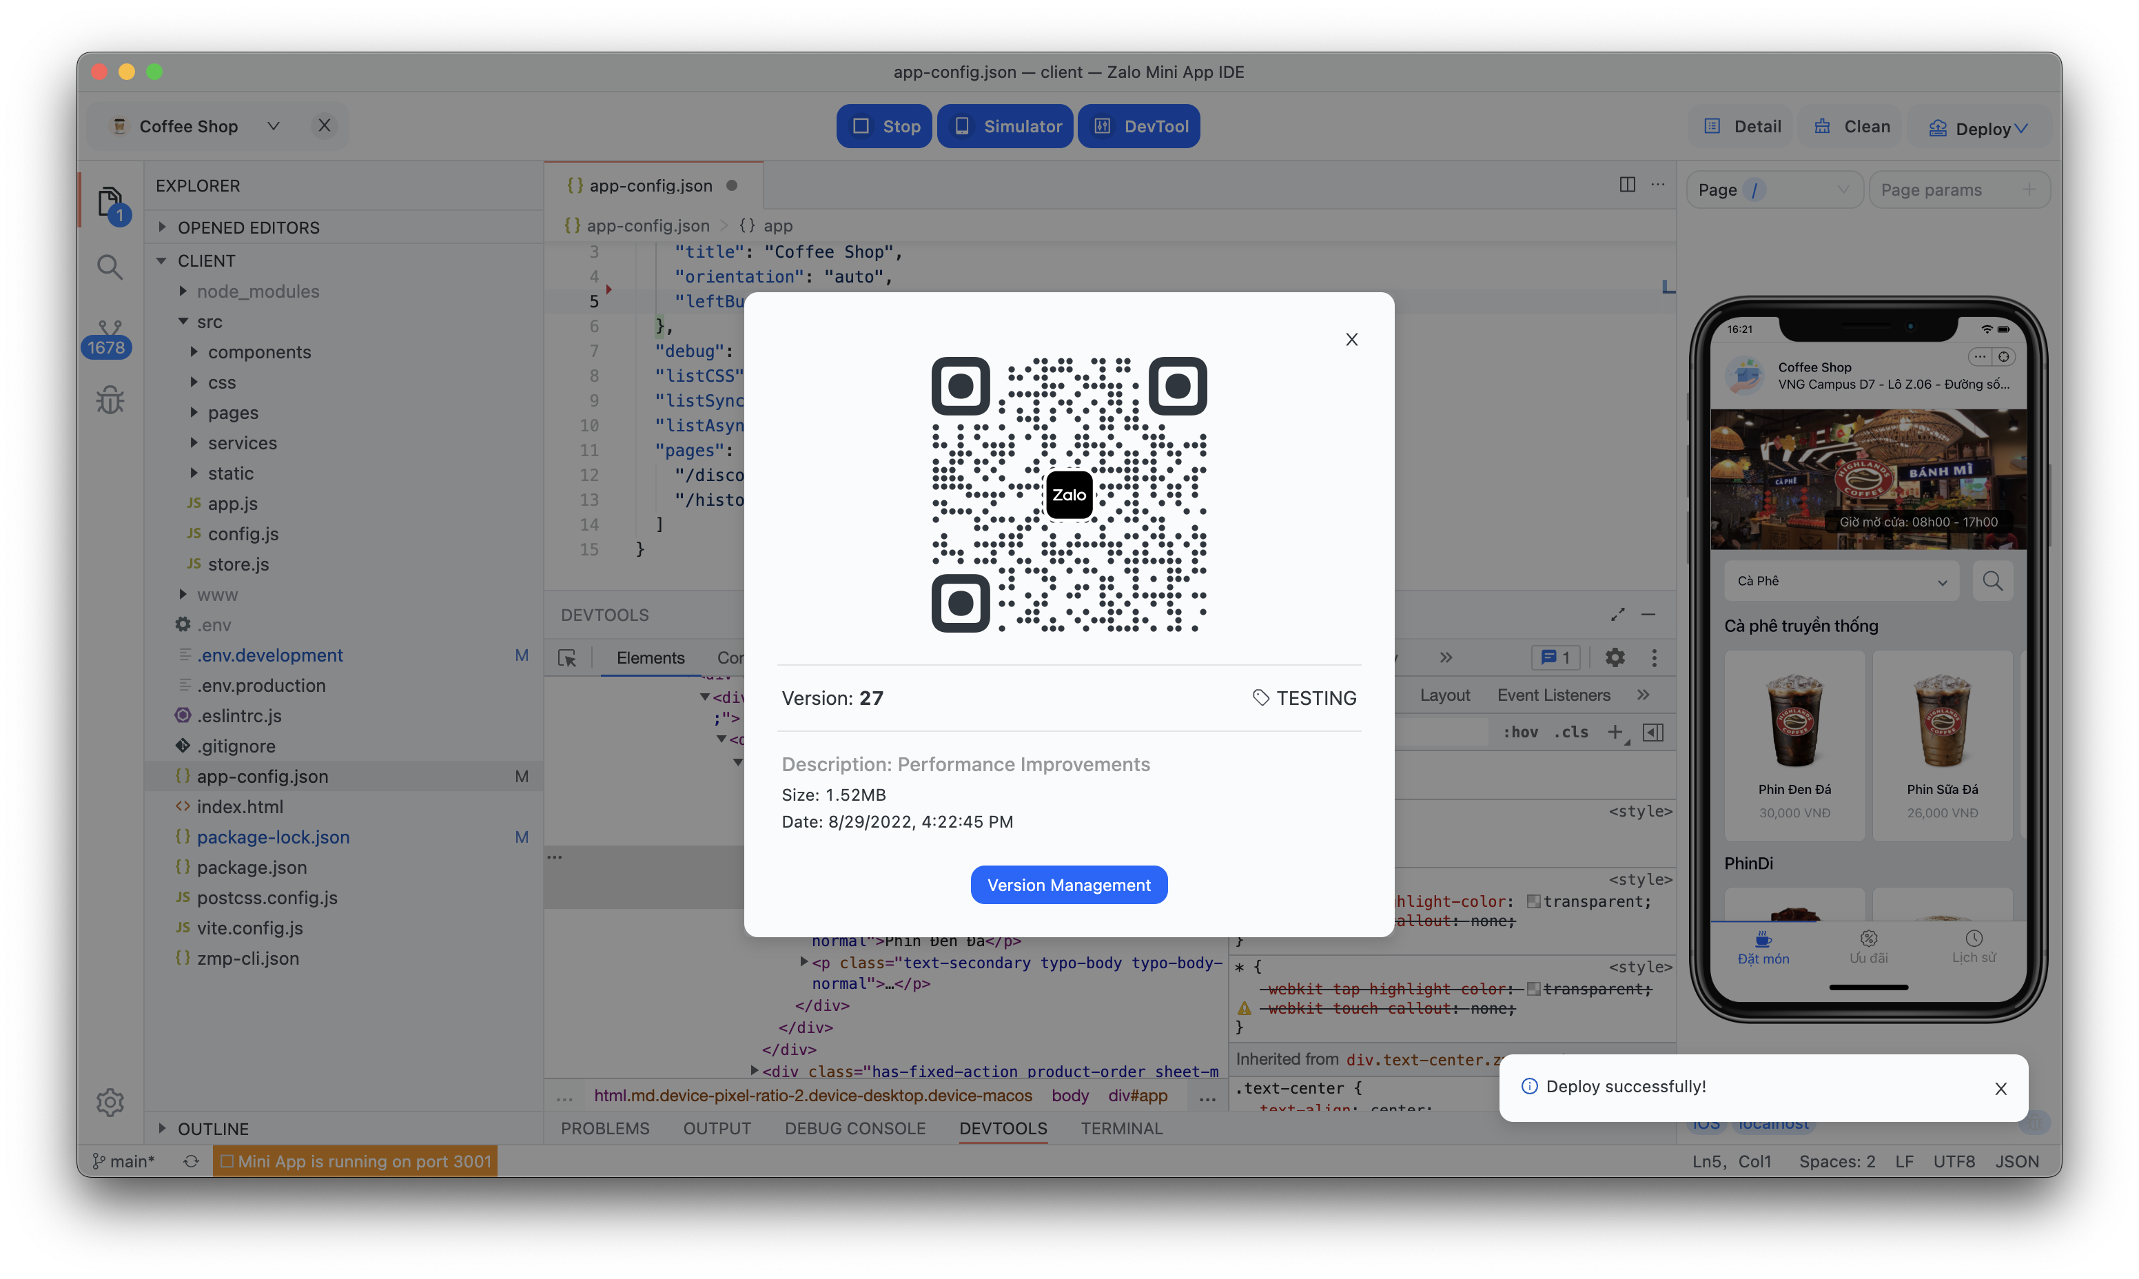Close the QR code deploy dialog
Screen dimensions: 2139x1279
pos(1351,339)
